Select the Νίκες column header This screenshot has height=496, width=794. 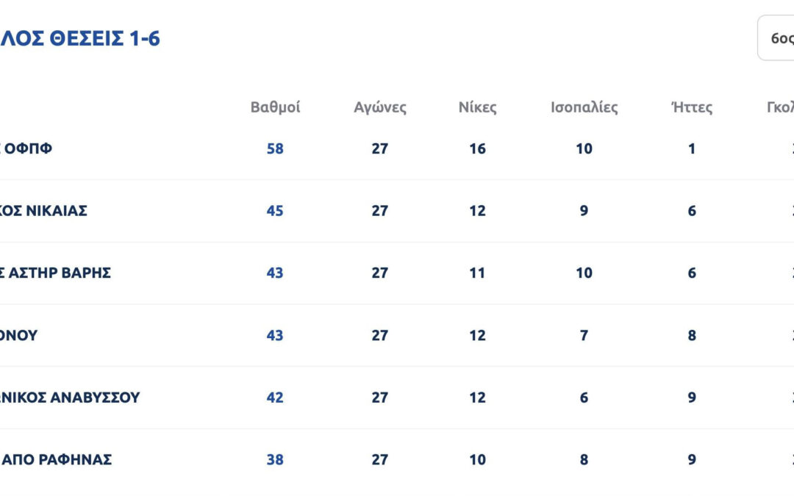click(477, 107)
